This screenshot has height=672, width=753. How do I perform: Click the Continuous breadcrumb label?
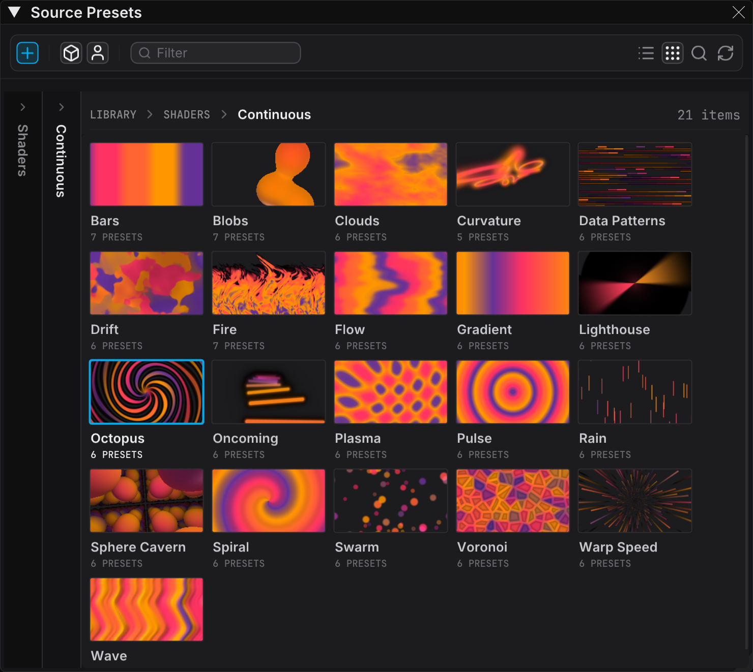274,115
